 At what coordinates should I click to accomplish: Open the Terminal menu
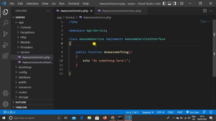click(x=74, y=4)
